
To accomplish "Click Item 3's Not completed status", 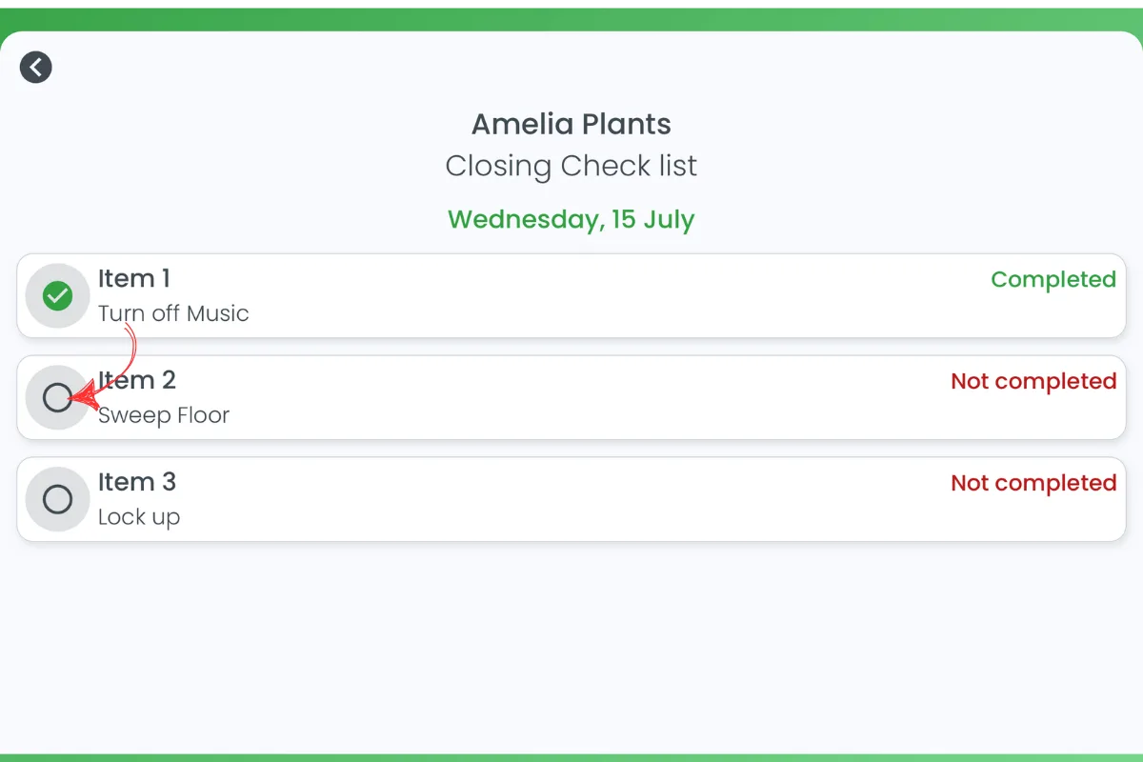I will tap(1033, 483).
